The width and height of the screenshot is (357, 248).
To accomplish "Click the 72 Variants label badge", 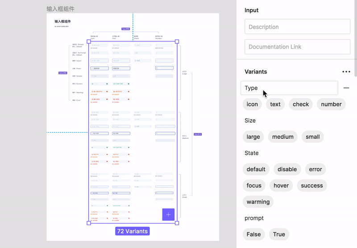I will 132,231.
